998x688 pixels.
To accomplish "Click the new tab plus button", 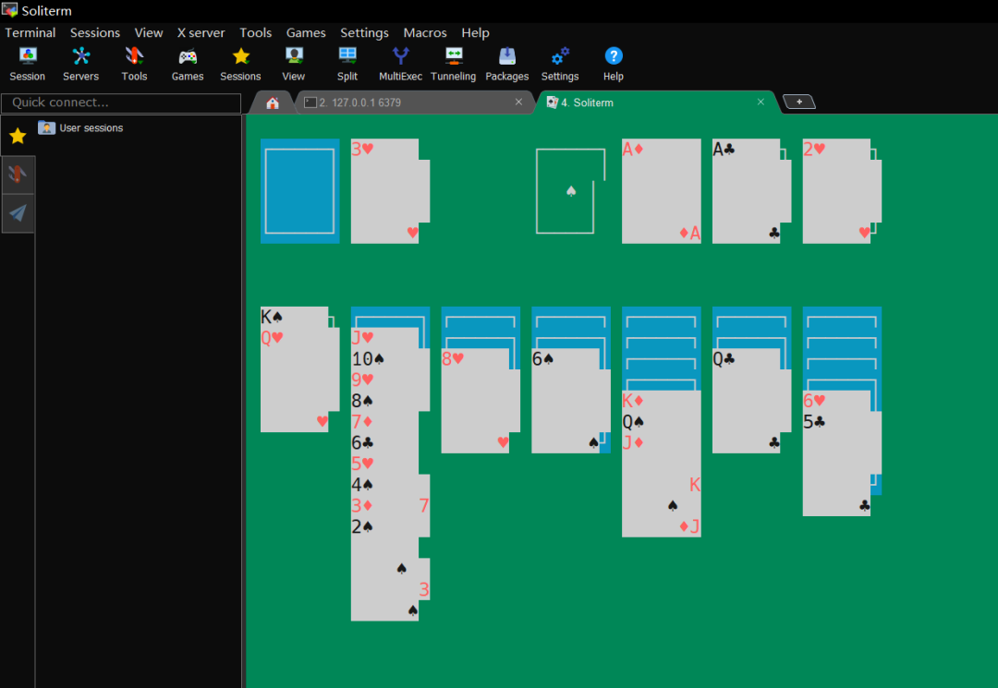I will 799,102.
